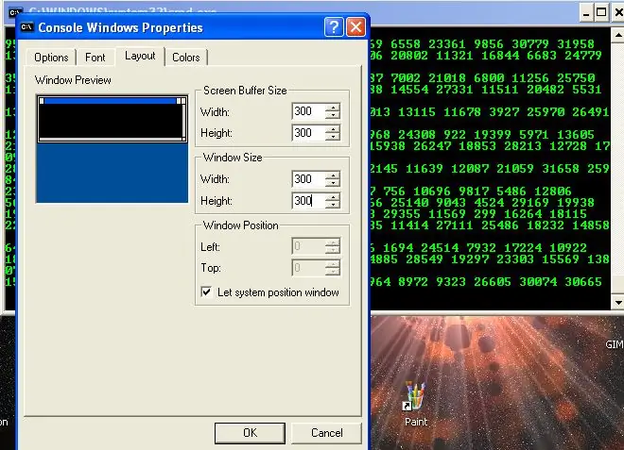Select the Layout tab
This screenshot has height=450, width=624.
tap(140, 56)
